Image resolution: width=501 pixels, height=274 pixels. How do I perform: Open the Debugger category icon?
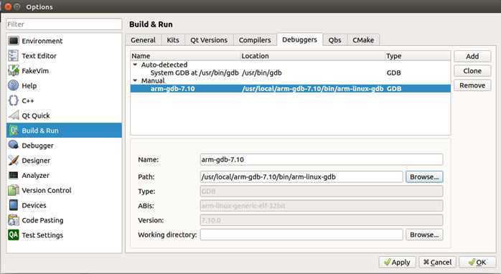14,146
